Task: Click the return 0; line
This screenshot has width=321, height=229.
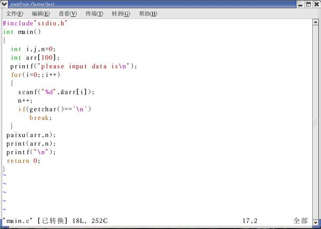Action: pyautogui.click(x=24, y=161)
